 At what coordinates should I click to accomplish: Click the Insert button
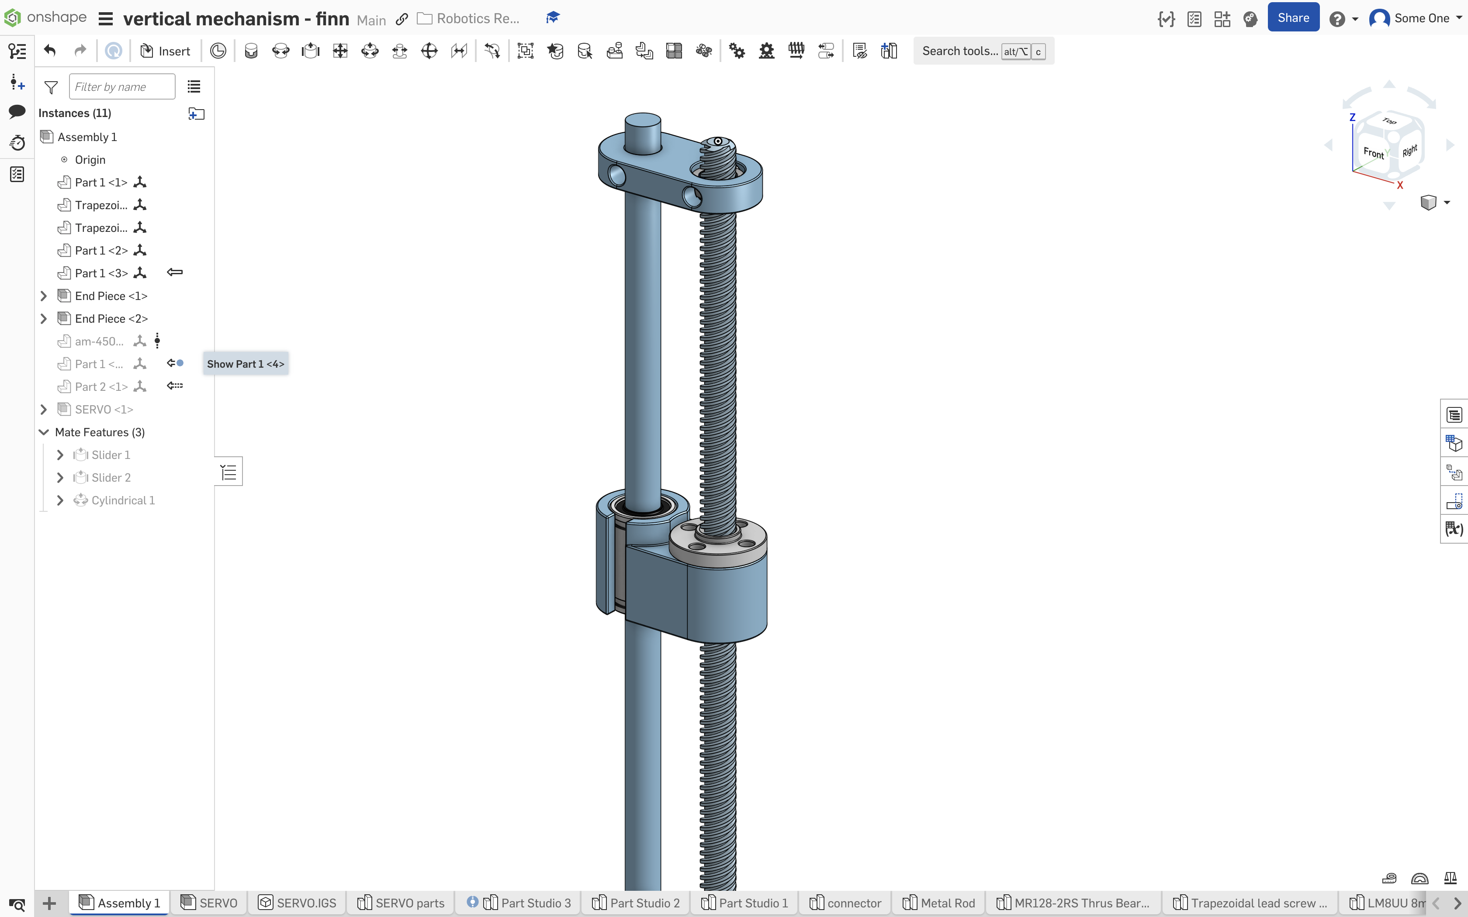click(x=165, y=51)
